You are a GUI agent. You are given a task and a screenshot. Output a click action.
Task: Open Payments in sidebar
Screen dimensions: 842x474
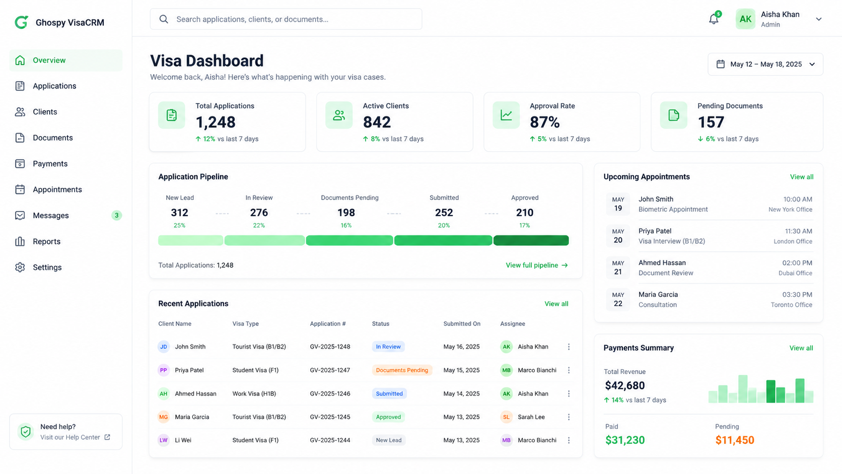coord(66,164)
